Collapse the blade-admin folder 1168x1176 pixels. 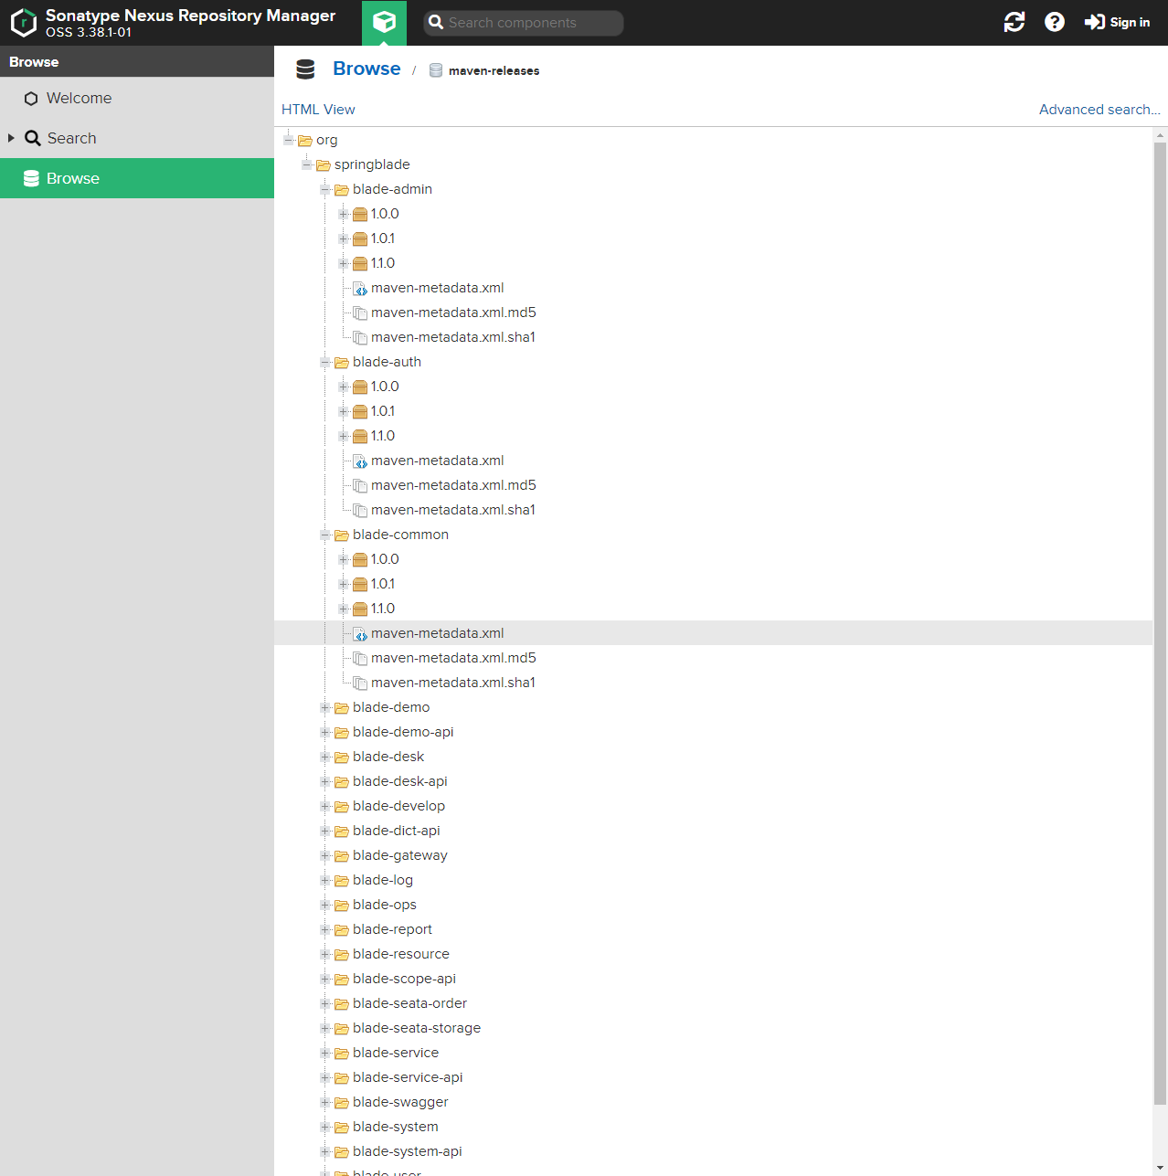[x=324, y=189]
